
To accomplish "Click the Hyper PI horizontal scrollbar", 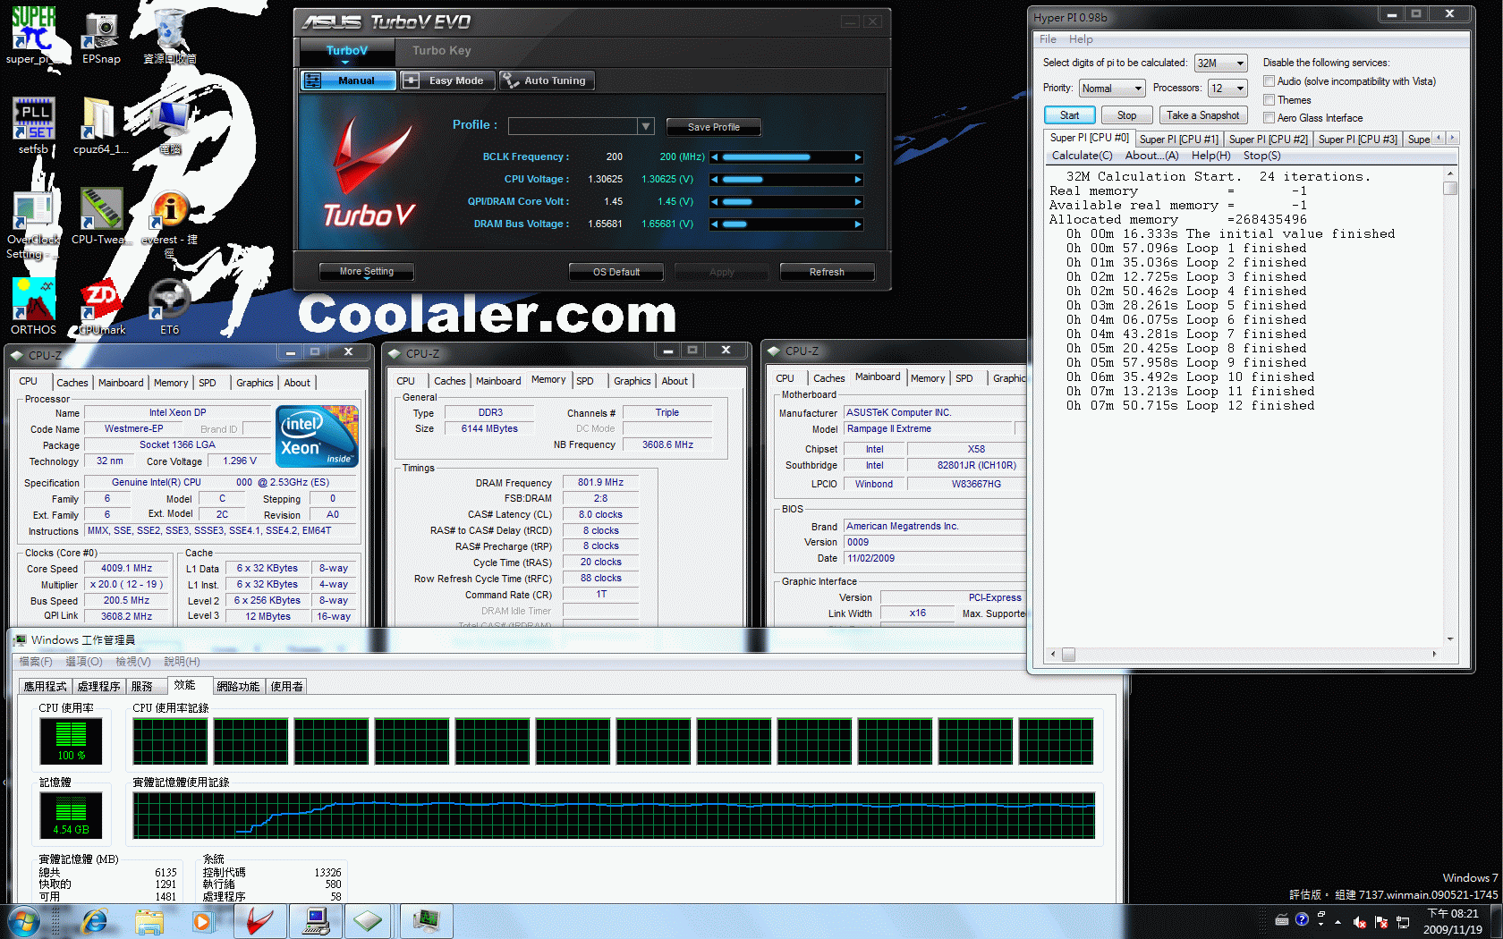I will pos(1244,655).
